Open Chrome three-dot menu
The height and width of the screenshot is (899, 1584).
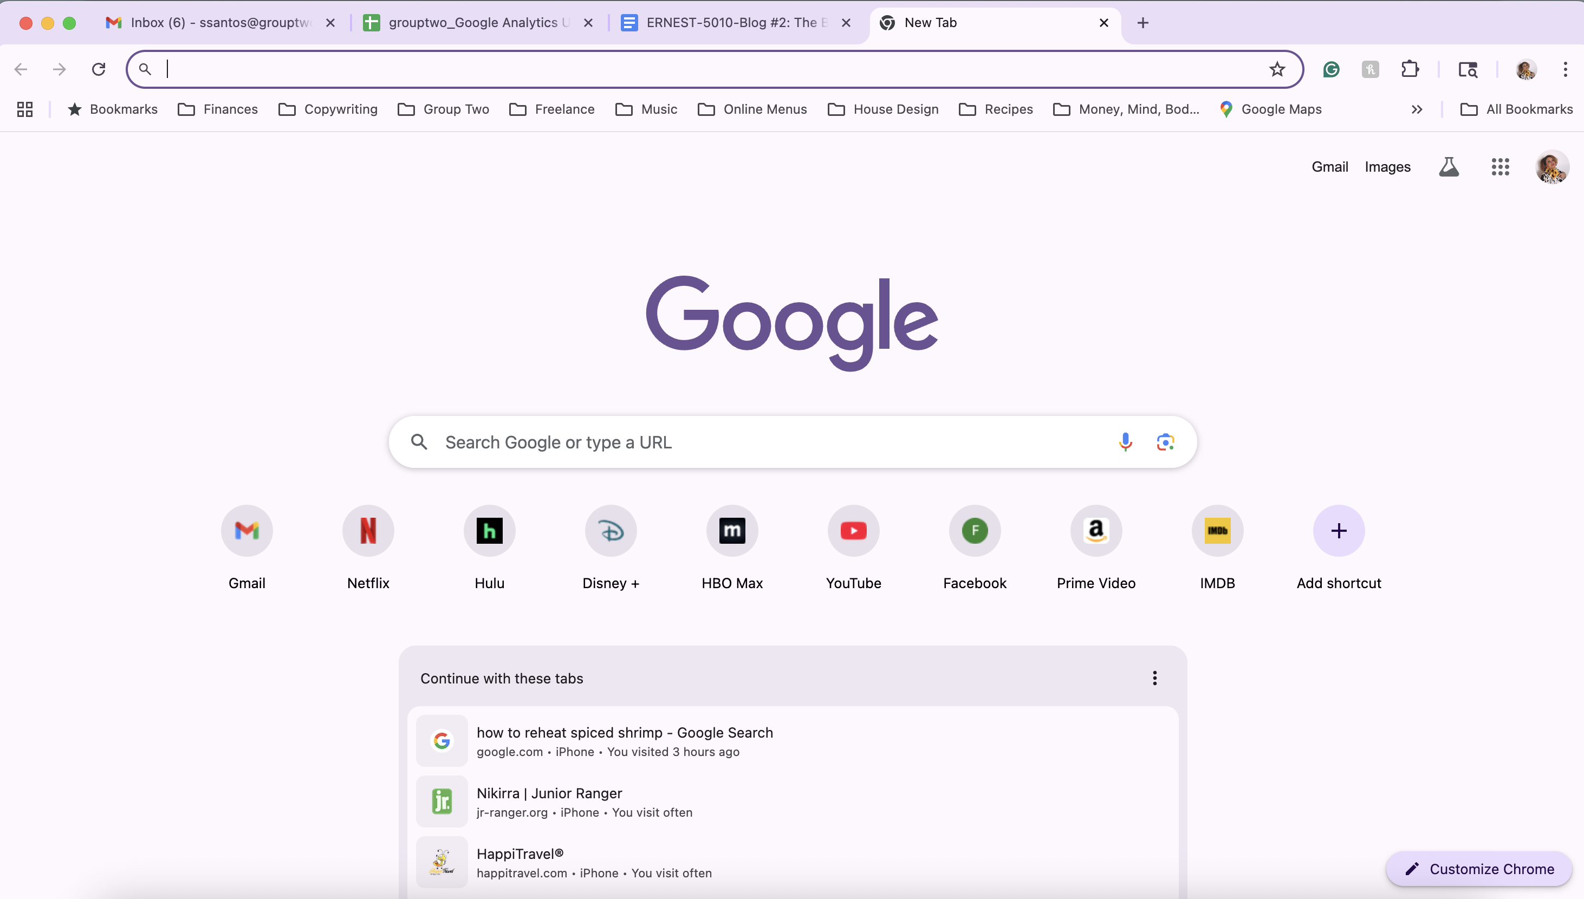coord(1565,69)
